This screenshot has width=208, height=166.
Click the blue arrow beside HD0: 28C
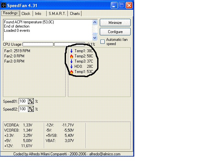click(x=71, y=66)
